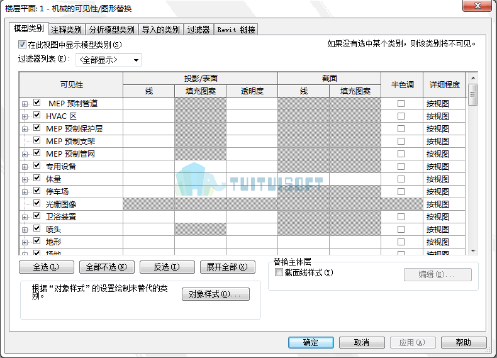
Task: Cancel the dialog with 取消
Action: tap(362, 342)
